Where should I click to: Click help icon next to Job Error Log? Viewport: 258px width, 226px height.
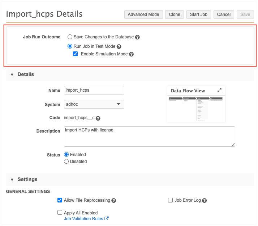point(205,201)
